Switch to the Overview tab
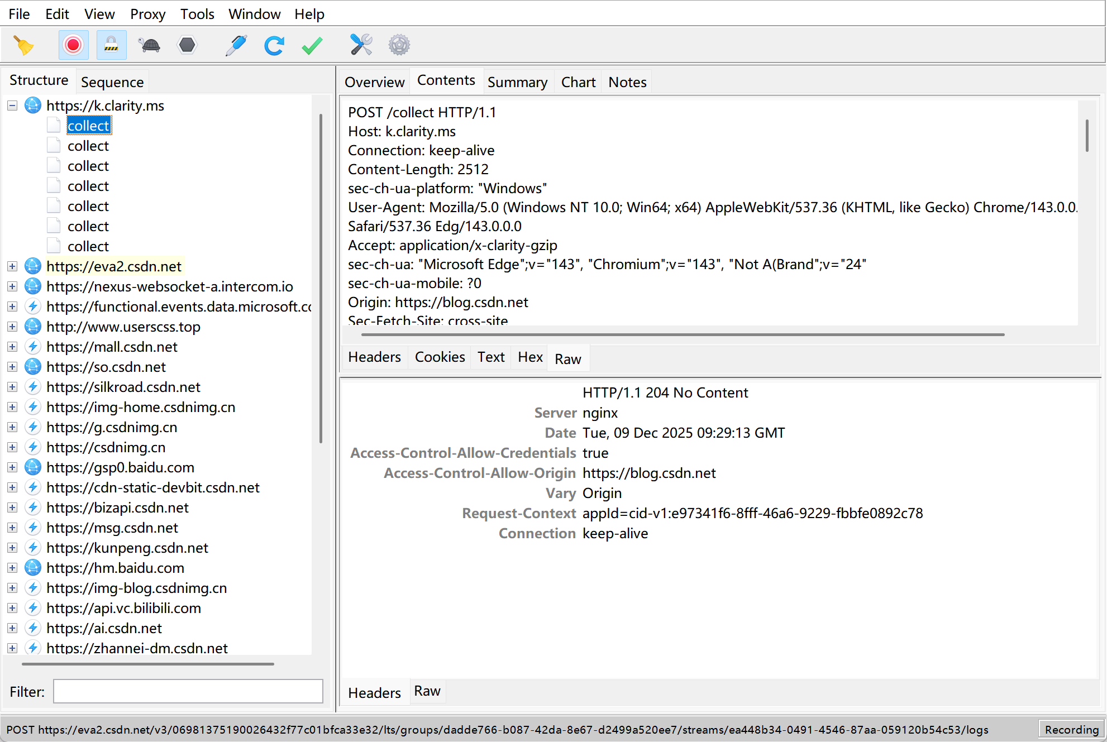 coord(374,82)
